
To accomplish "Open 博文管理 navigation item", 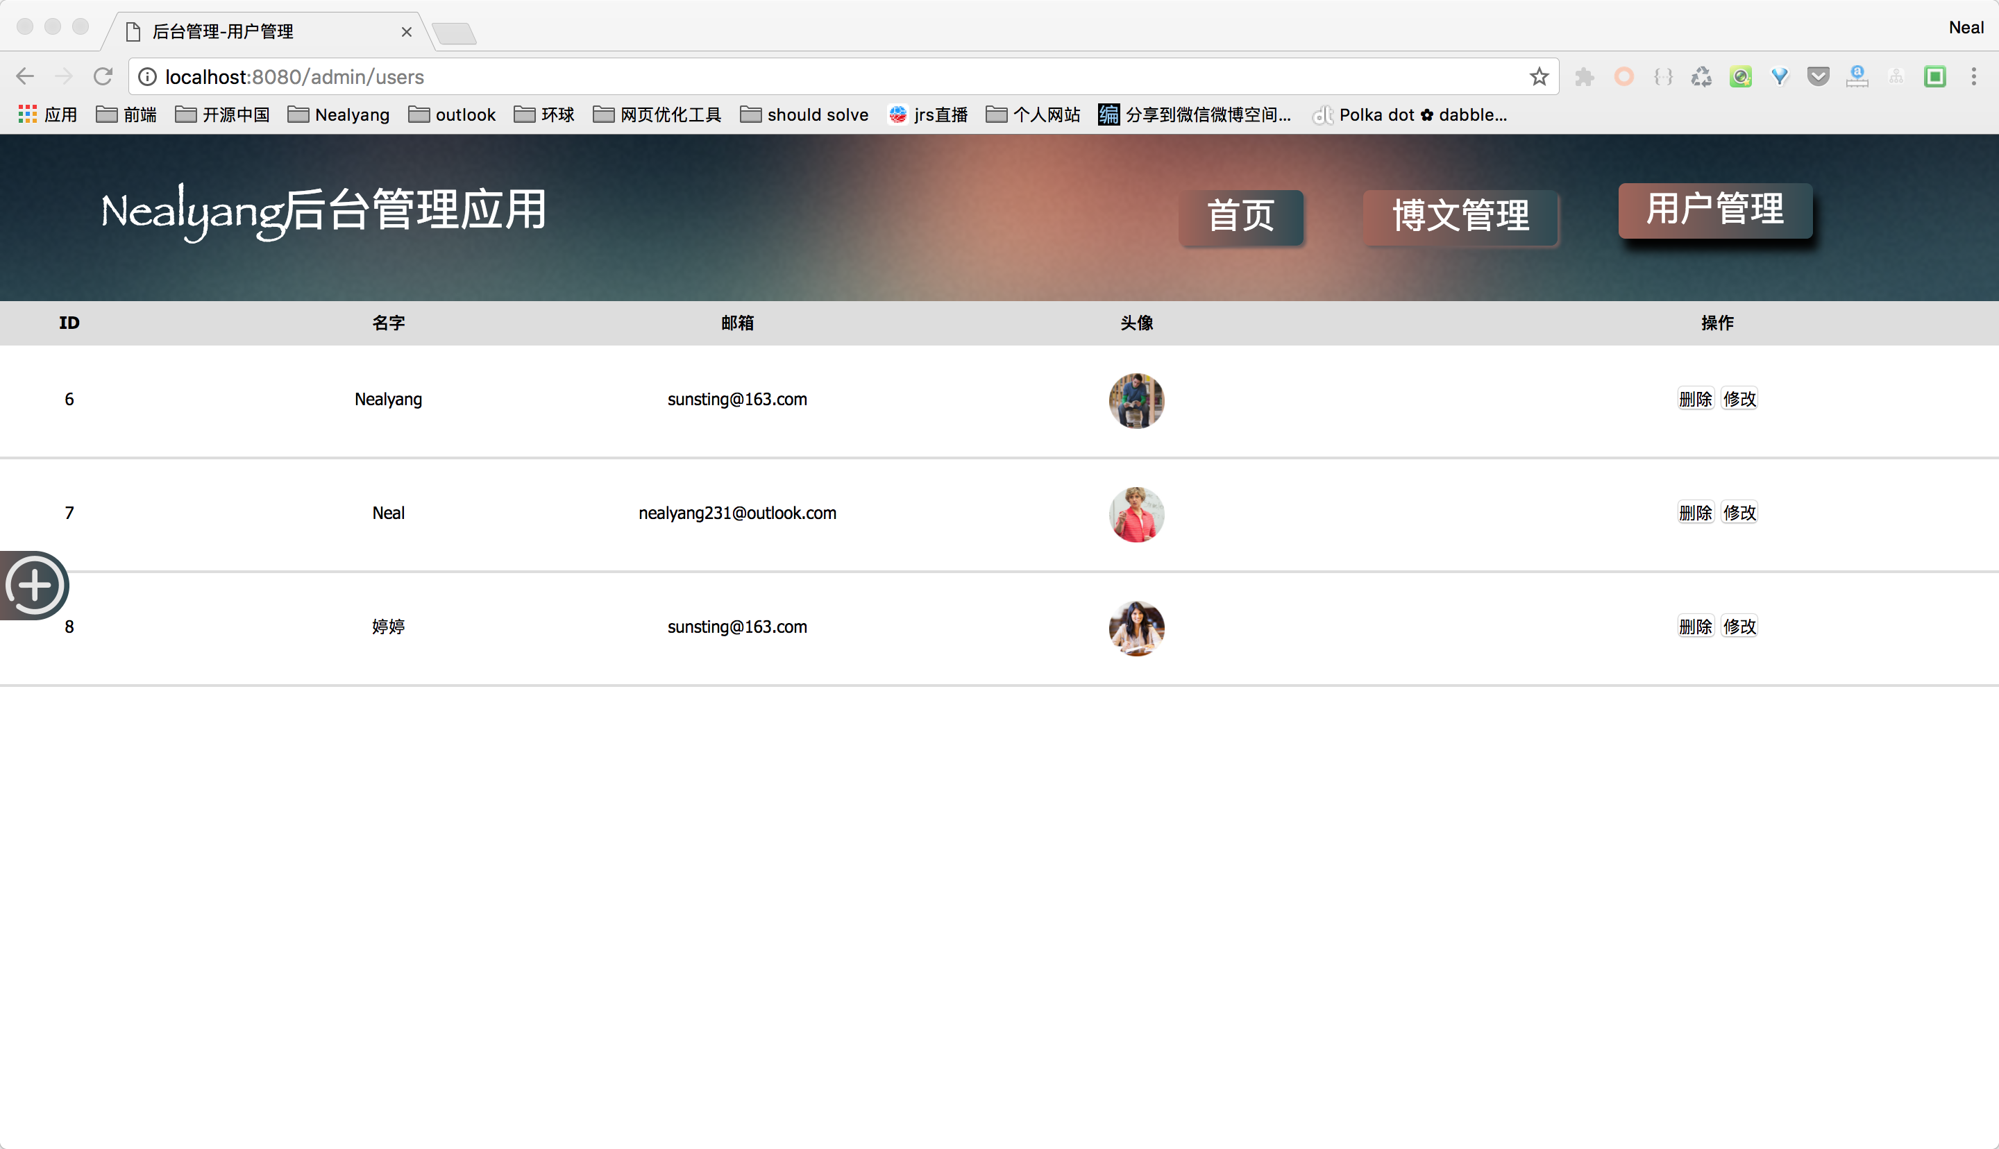I will pyautogui.click(x=1460, y=216).
